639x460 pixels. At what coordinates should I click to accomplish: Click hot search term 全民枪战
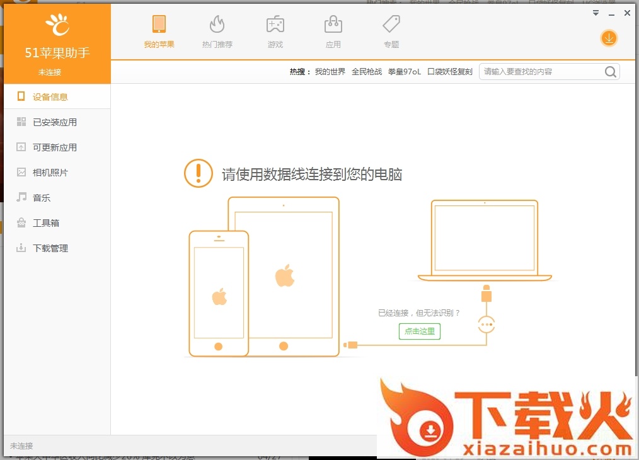pyautogui.click(x=367, y=72)
